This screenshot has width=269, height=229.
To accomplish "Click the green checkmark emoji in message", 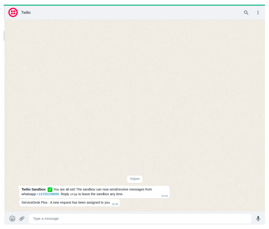I will coord(50,189).
